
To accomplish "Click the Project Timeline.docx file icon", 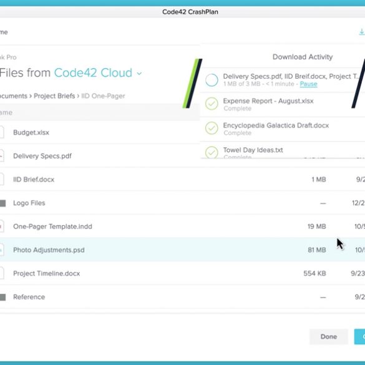I will [x=2, y=273].
